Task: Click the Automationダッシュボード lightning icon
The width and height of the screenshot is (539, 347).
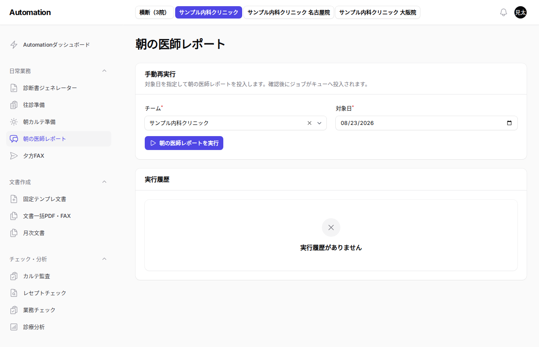Action: point(14,45)
